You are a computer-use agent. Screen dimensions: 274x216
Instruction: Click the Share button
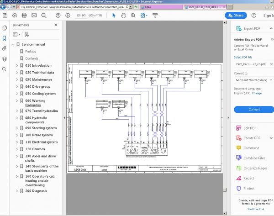point(235,15)
